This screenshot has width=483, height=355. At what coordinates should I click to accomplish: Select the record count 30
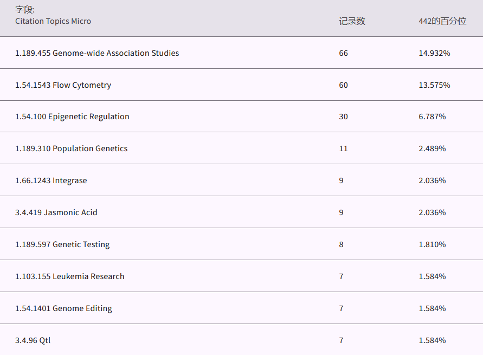coord(343,117)
